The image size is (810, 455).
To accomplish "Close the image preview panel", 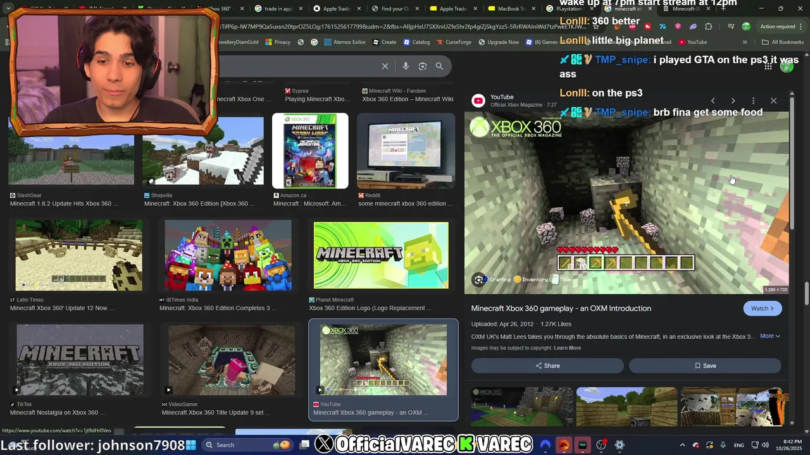I will coord(773,100).
